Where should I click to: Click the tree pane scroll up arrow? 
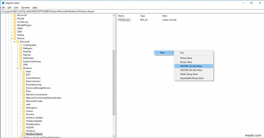point(114,15)
